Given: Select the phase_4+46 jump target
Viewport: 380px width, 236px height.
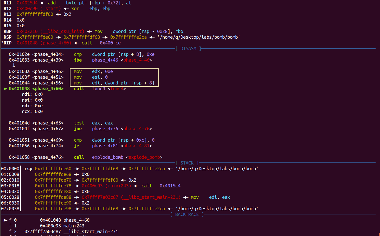Looking at the screenshot, I should tap(137, 60).
